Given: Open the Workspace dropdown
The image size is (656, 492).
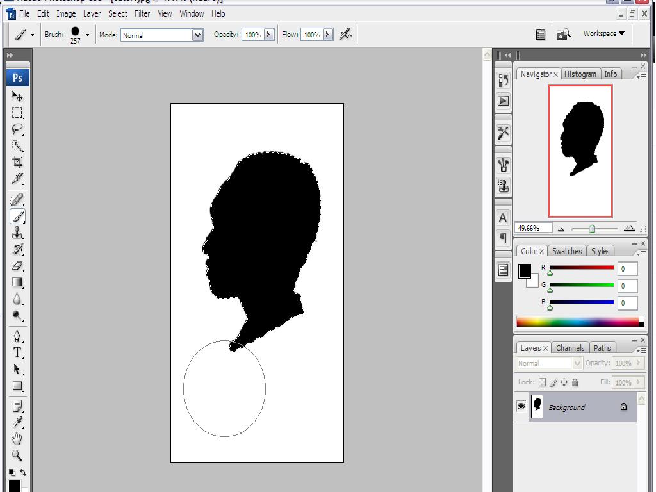Looking at the screenshot, I should (x=603, y=33).
